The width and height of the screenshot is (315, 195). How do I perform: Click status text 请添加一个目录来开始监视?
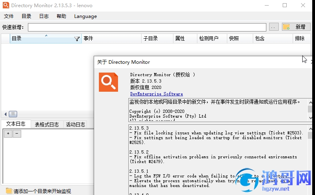42,191
